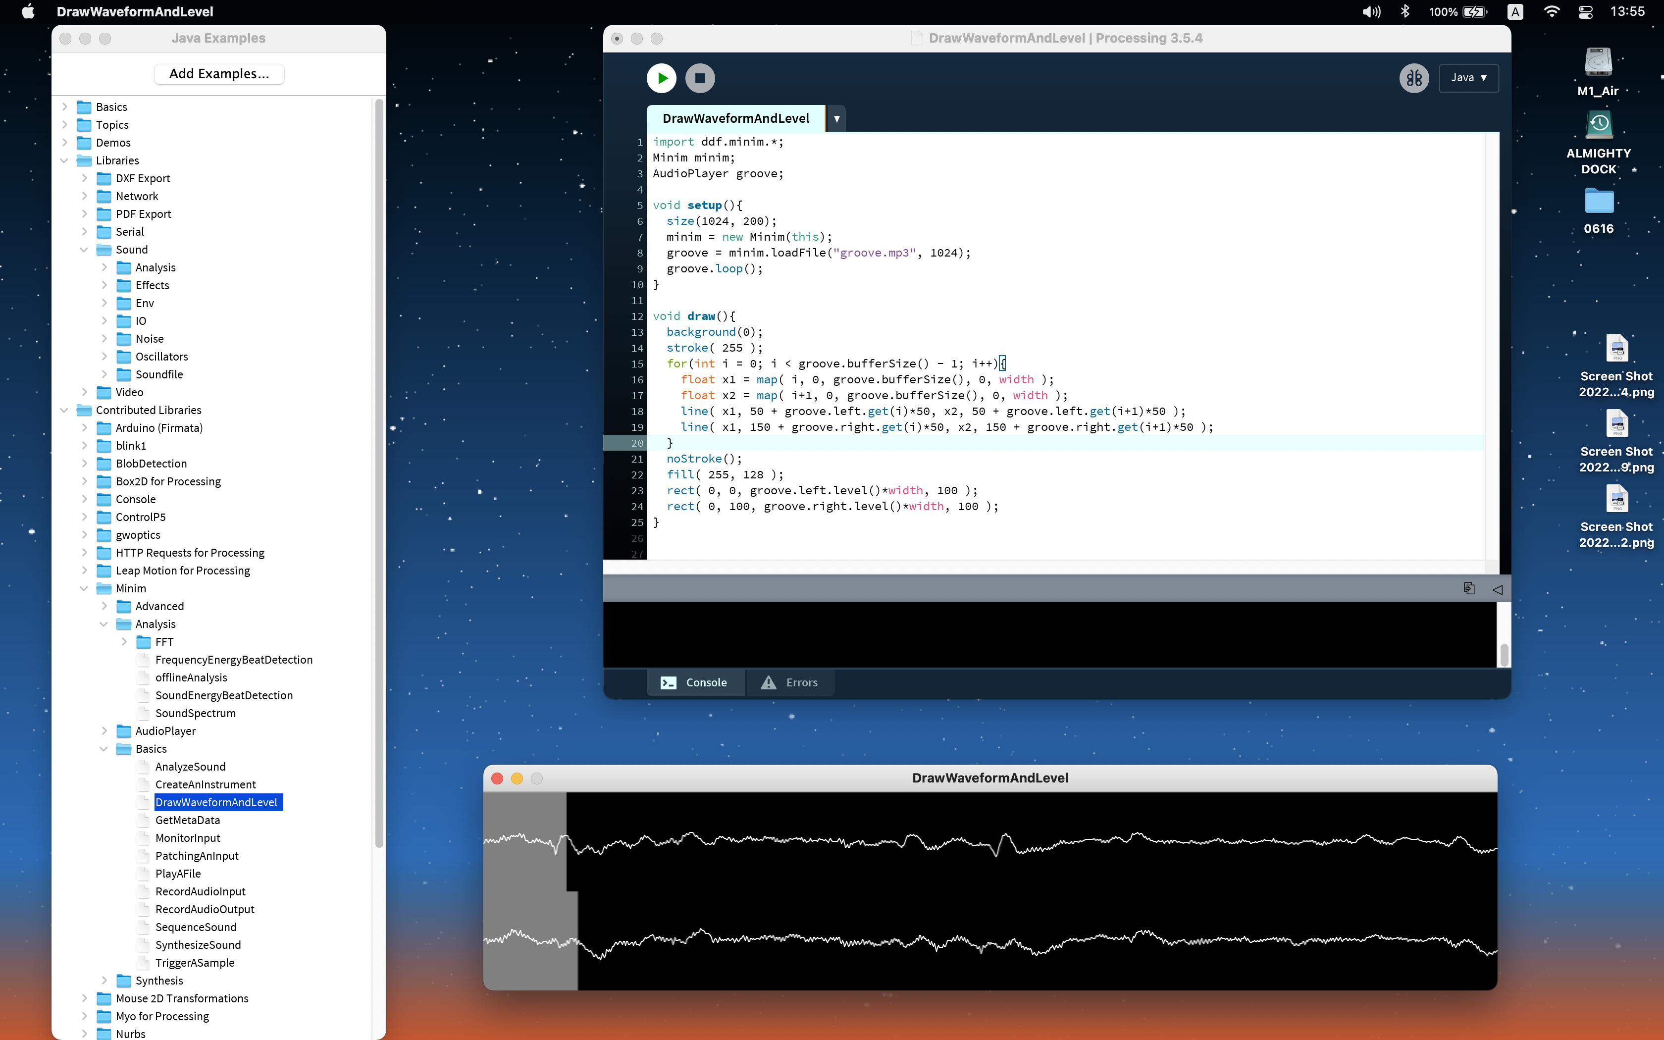
Task: Click the copy console output icon
Action: point(1469,589)
